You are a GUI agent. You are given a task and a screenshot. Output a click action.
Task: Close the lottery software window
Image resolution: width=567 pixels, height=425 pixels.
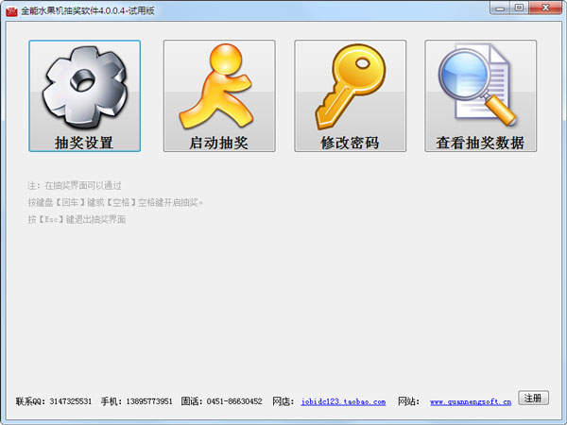pos(545,8)
